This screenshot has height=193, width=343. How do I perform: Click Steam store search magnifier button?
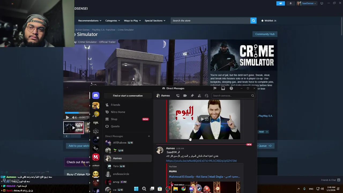tap(253, 21)
